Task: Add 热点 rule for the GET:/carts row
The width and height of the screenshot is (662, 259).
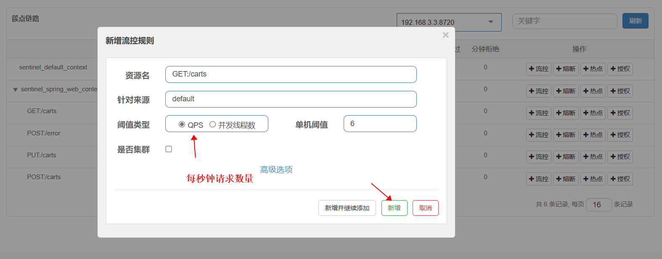Action: pos(593,113)
